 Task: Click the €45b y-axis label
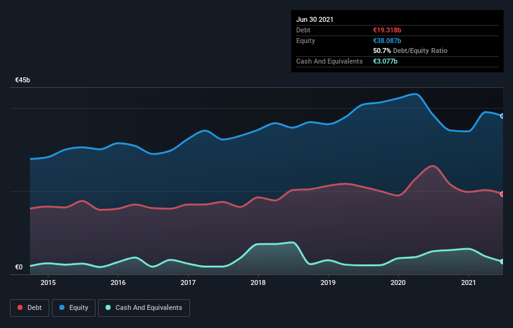22,80
